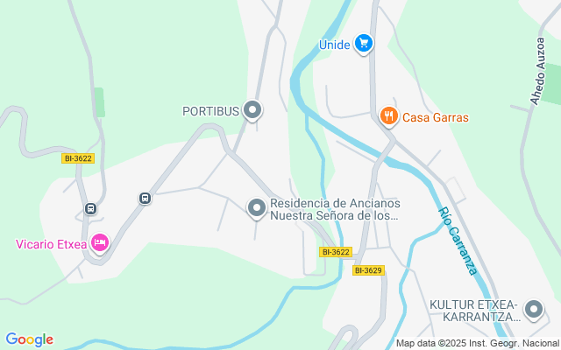Click the BI-3622 shield near the river bridge
The image size is (561, 350).
pos(336,252)
